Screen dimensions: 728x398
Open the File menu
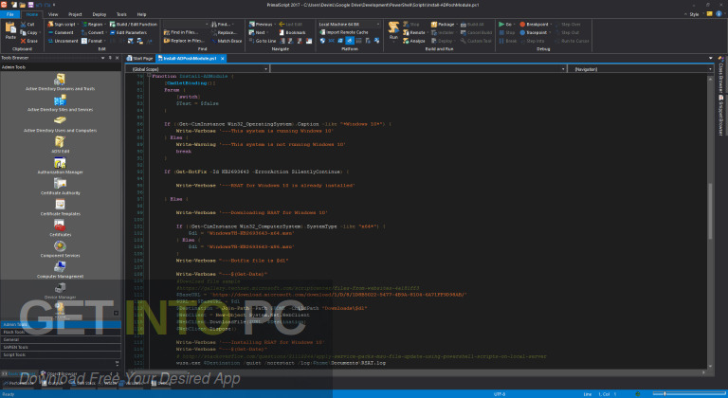pyautogui.click(x=10, y=14)
